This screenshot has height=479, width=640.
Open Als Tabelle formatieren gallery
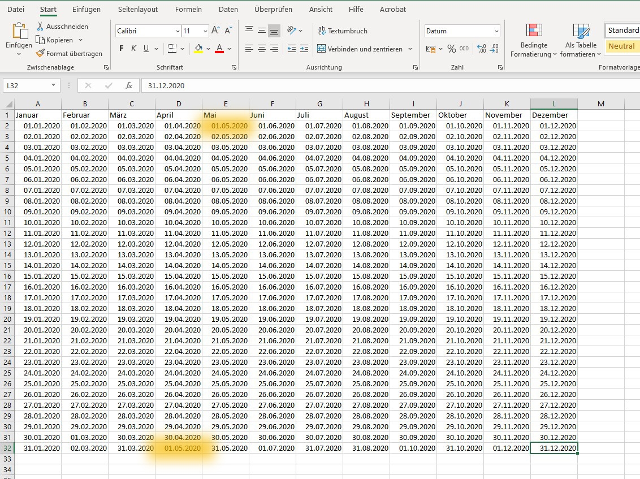pos(581,40)
